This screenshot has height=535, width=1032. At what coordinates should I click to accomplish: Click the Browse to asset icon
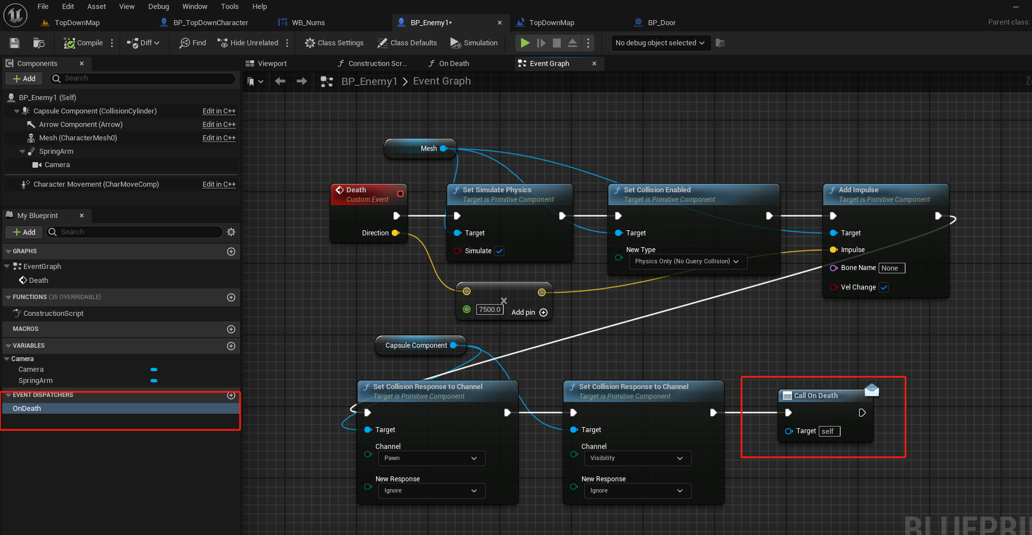(39, 43)
